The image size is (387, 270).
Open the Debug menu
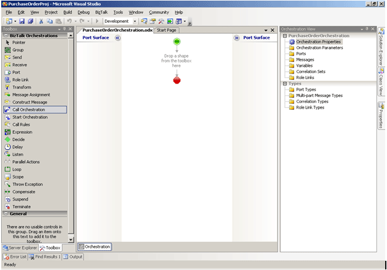[x=84, y=12]
